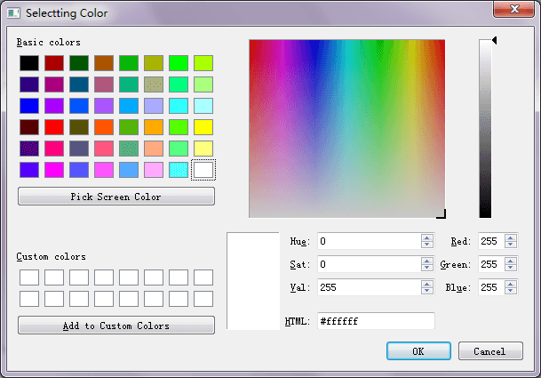Click the rainbow color spectrum area
Screen dimensions: 541x378
pyautogui.click(x=346, y=129)
